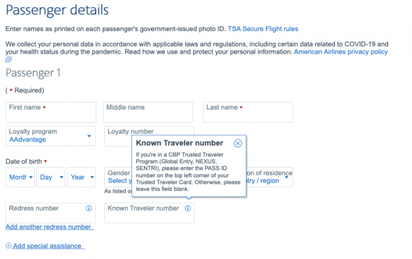The width and height of the screenshot is (412, 259).
Task: Close the Known Traveler number tooltip
Action: 238,143
